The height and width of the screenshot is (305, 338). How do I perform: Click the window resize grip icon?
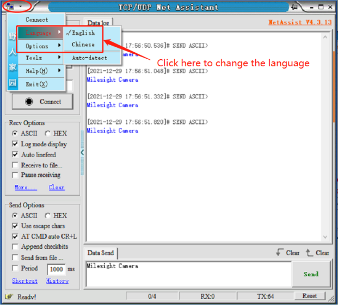pos(331,298)
